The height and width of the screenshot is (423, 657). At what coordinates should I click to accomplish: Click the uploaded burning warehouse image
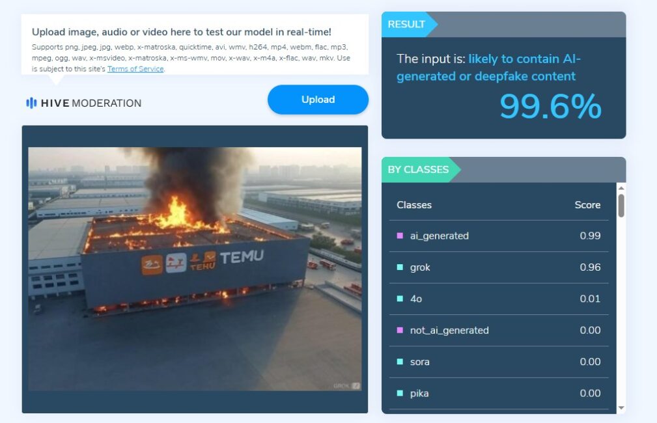tap(195, 269)
